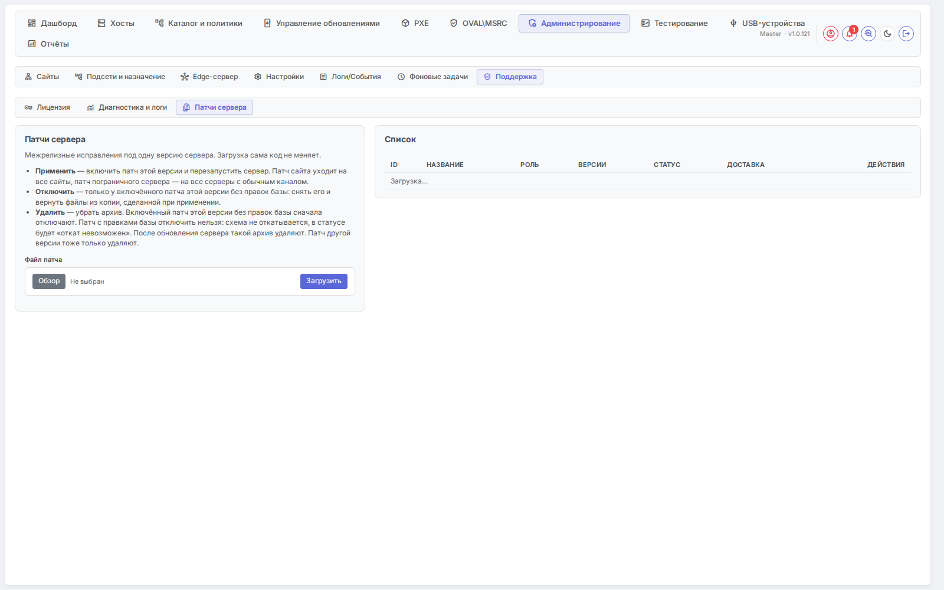The height and width of the screenshot is (590, 944).
Task: Click the ДЕЙСТВИЯ column header
Action: point(886,165)
